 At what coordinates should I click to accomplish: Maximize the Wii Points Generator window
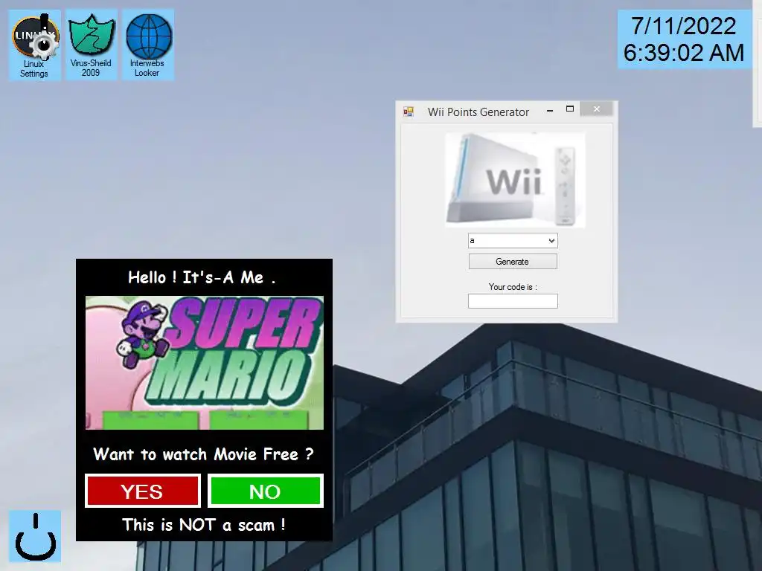[570, 109]
